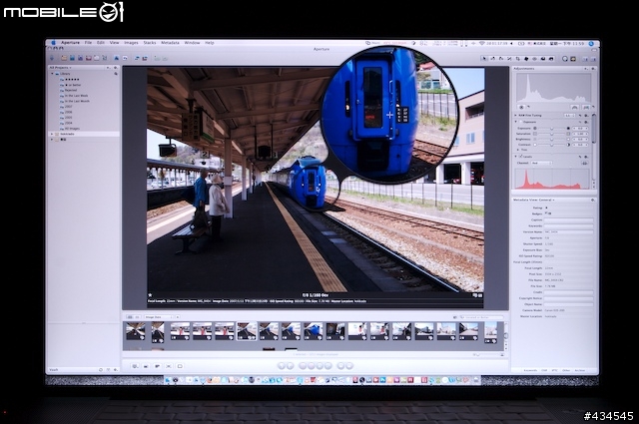Select the blue train close-up thumbnail
The width and height of the screenshot is (639, 424).
click(313, 331)
